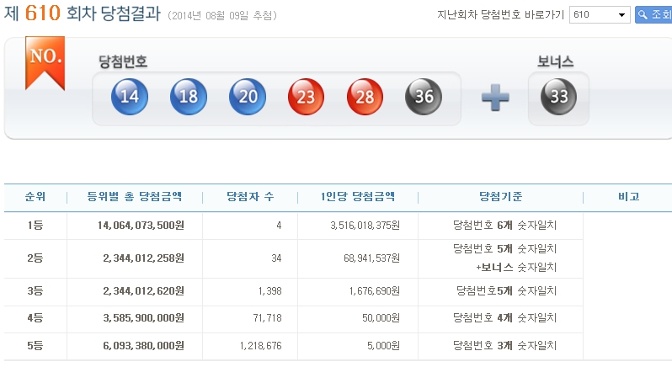This screenshot has height=367, width=672.
Task: Click winner count 34 in 2등 row
Action: (276, 258)
